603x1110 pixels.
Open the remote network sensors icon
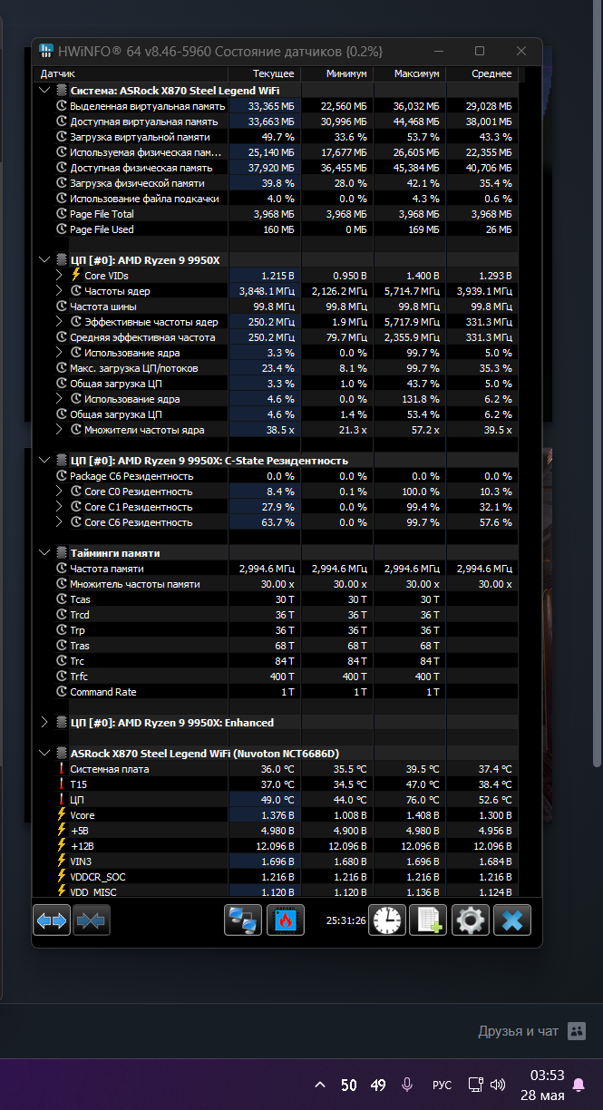243,920
